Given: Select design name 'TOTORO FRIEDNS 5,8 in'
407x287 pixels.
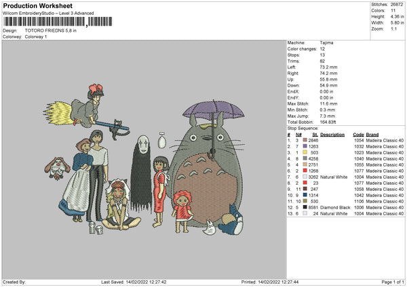Looking at the screenshot, I should (51, 30).
